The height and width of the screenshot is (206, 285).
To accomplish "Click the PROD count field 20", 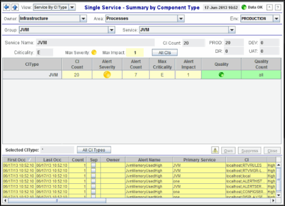I will click(234, 43).
